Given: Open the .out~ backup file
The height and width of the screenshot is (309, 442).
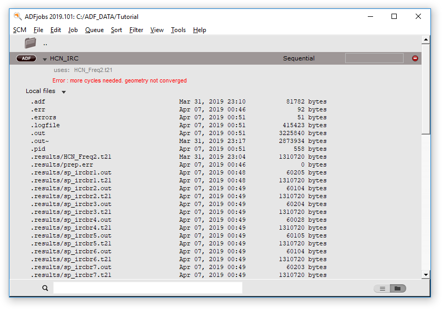Looking at the screenshot, I should tap(40, 141).
